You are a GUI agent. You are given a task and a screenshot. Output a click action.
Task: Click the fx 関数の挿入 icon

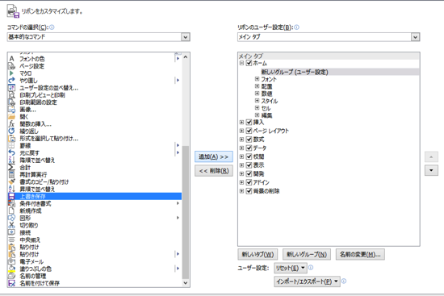11,124
